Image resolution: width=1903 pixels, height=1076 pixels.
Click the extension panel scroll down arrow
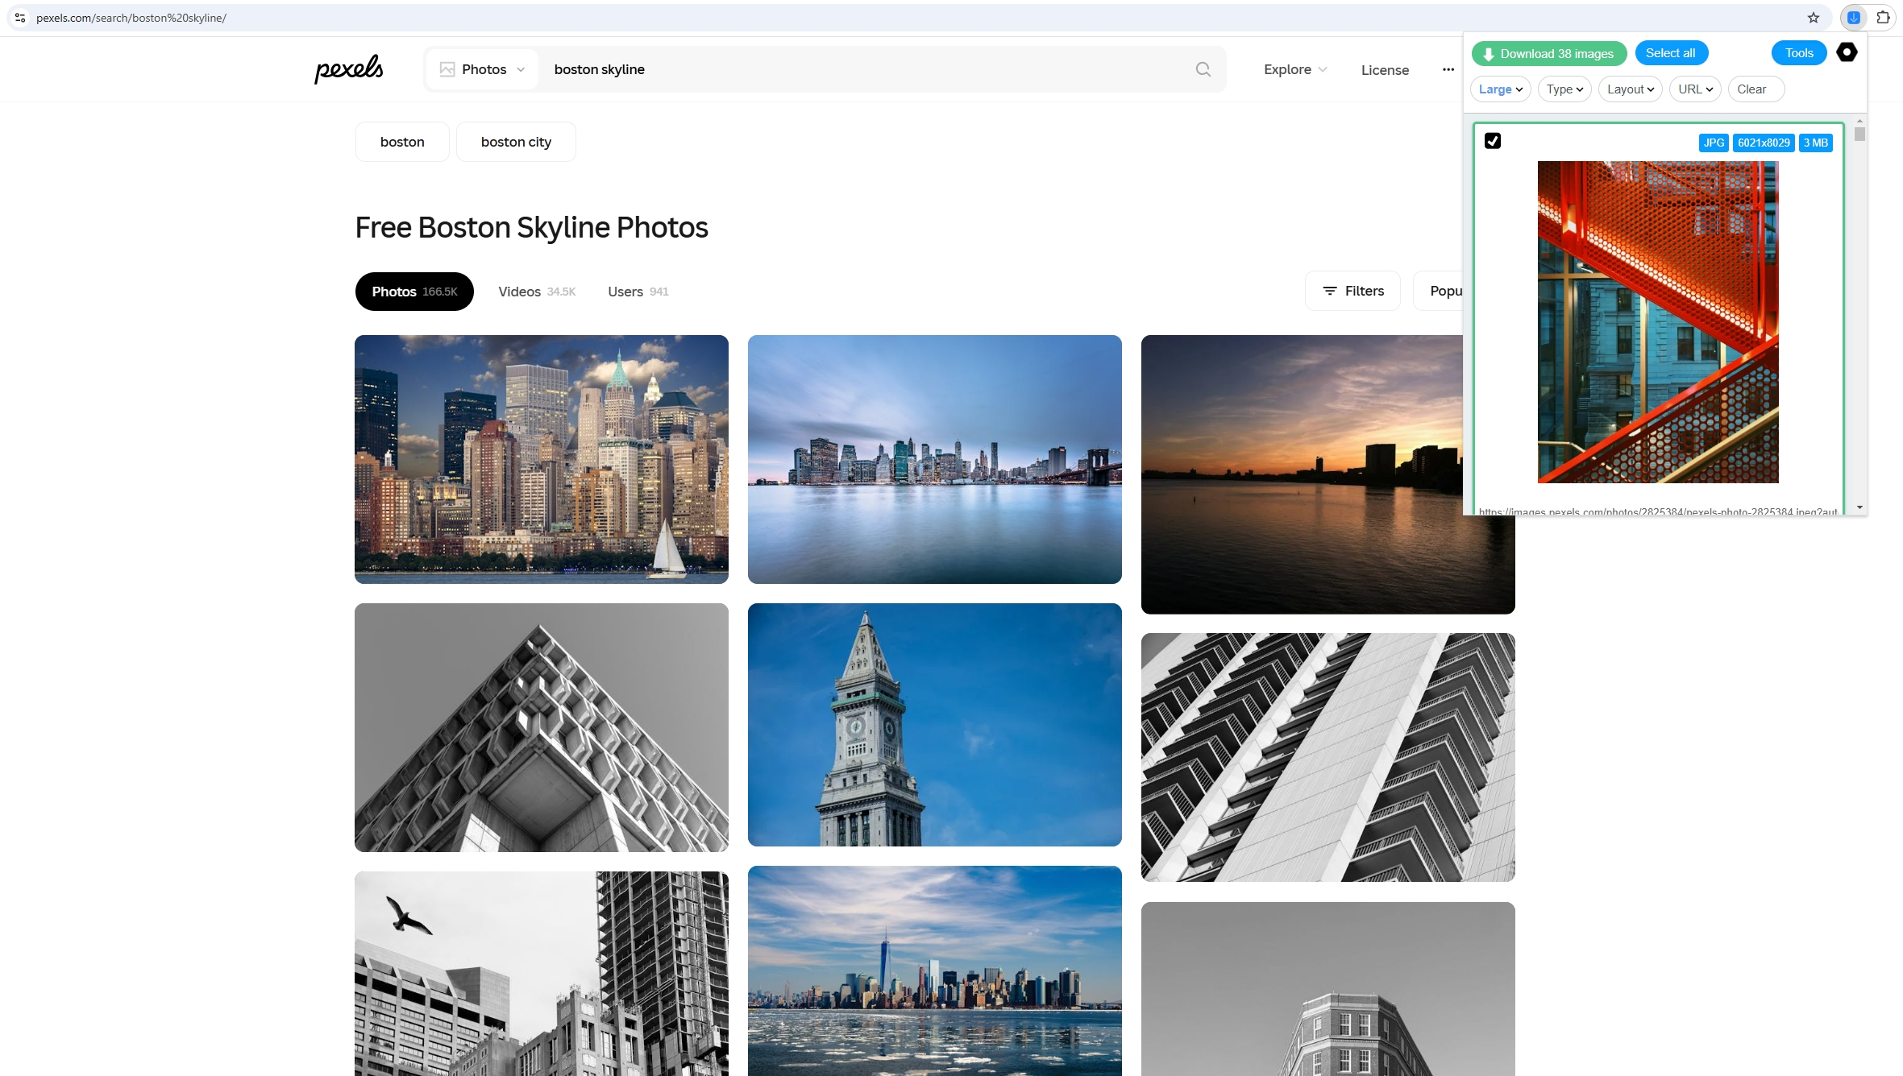(x=1859, y=507)
